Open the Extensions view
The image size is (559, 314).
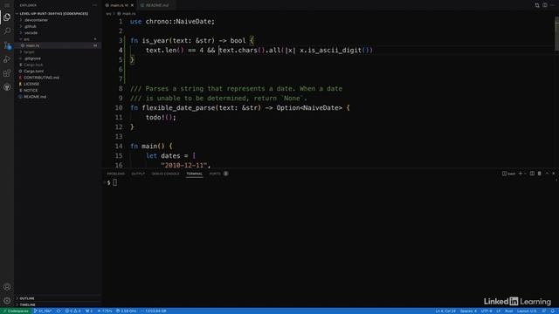point(7,73)
